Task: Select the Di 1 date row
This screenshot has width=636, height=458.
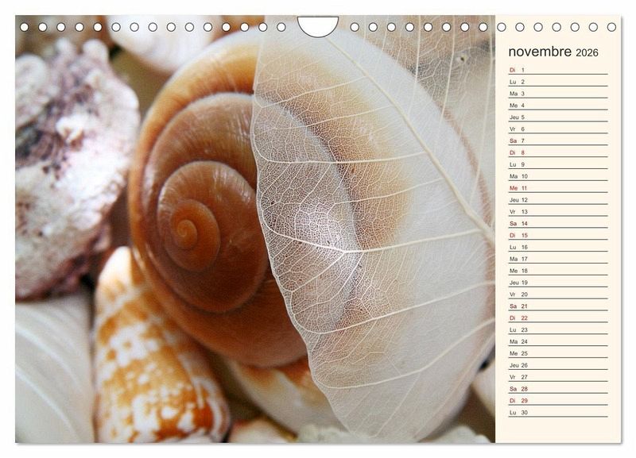Action: 557,70
